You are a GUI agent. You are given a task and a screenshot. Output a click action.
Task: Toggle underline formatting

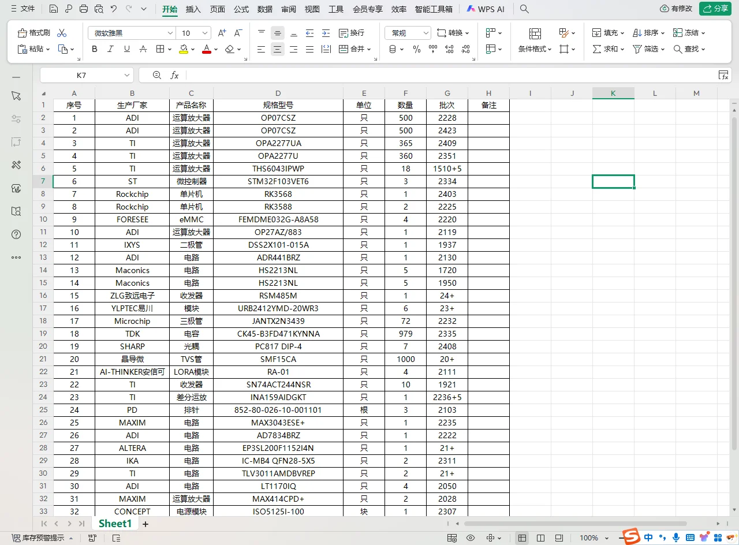click(x=127, y=49)
